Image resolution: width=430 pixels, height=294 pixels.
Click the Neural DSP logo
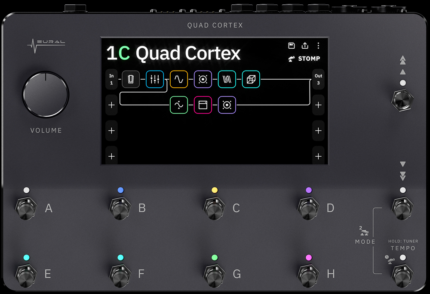(46, 45)
